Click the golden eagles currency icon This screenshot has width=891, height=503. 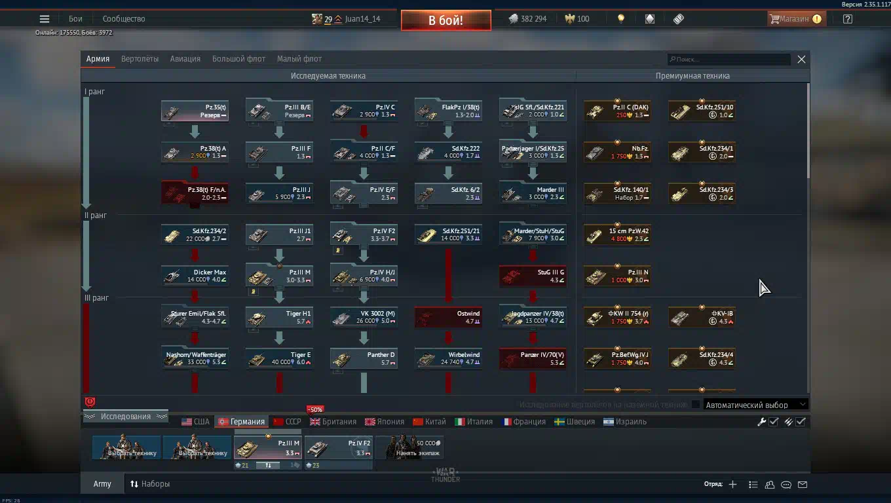(569, 19)
